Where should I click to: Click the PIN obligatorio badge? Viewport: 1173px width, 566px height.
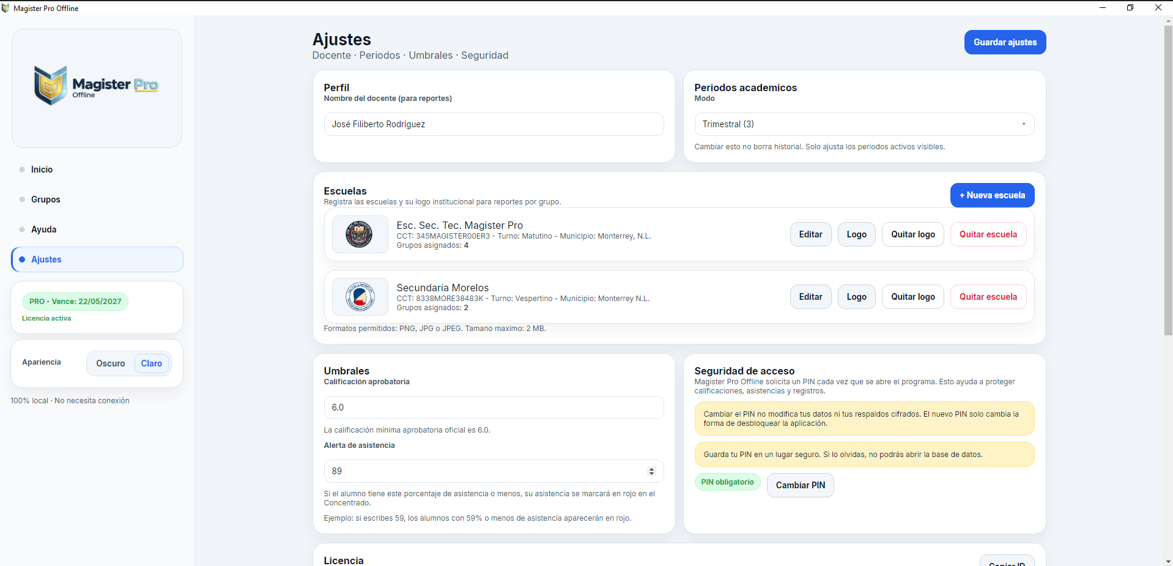click(x=727, y=482)
